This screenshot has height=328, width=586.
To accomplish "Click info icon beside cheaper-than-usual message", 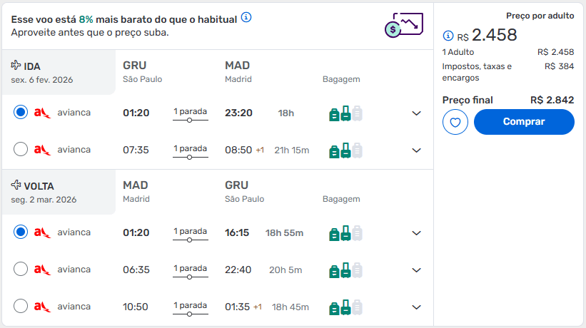I will point(246,17).
